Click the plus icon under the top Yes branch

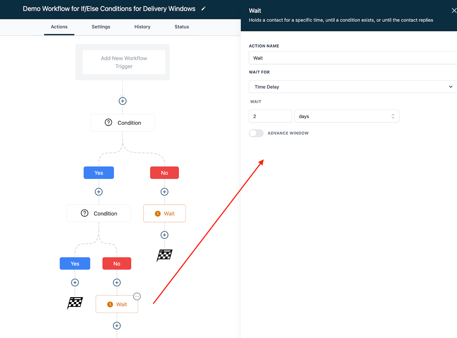pyautogui.click(x=99, y=192)
